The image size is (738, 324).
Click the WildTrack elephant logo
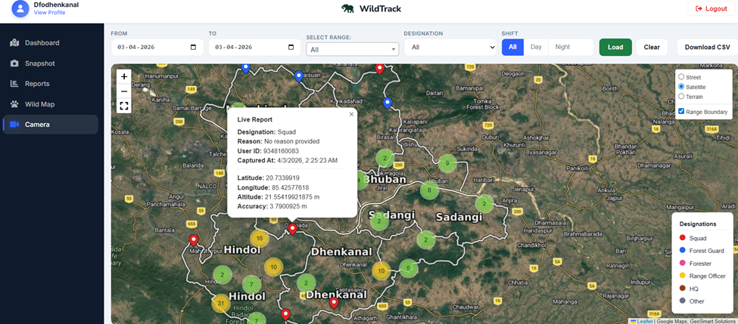pyautogui.click(x=348, y=8)
